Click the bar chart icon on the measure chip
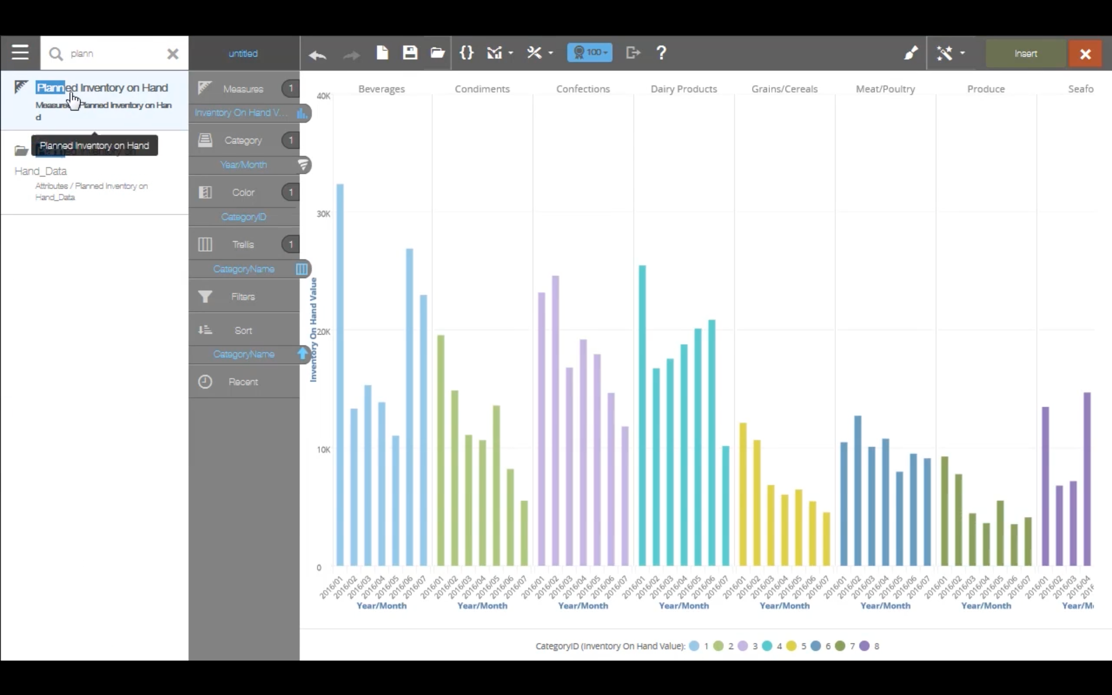The image size is (1112, 695). coord(302,113)
